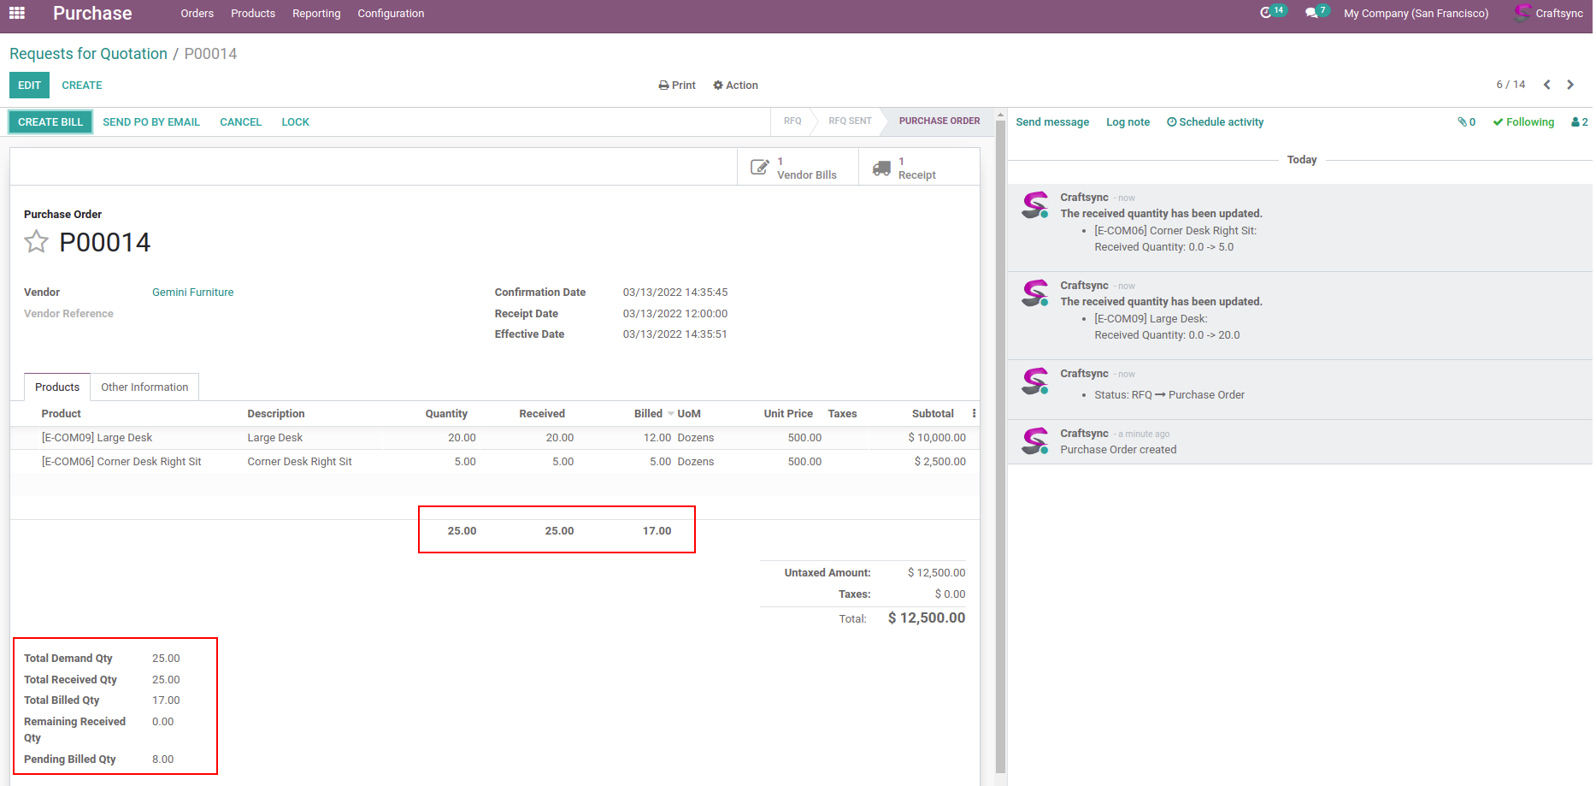Open optional columns menu in product table
This screenshot has height=786, width=1596.
pyautogui.click(x=974, y=414)
